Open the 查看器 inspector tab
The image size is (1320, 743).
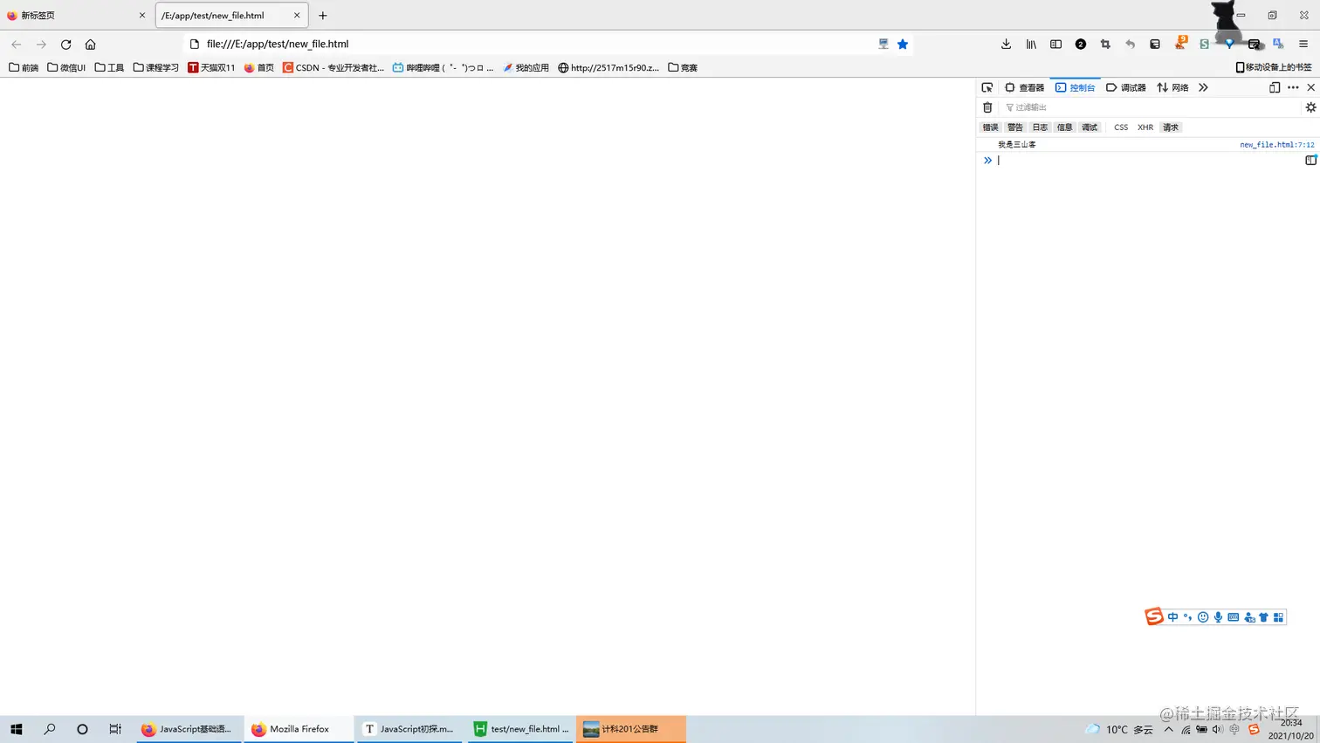(1025, 87)
